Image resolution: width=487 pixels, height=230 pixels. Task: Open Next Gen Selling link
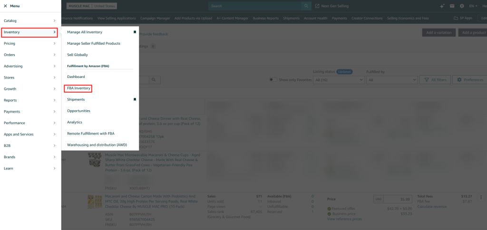tap(335, 6)
